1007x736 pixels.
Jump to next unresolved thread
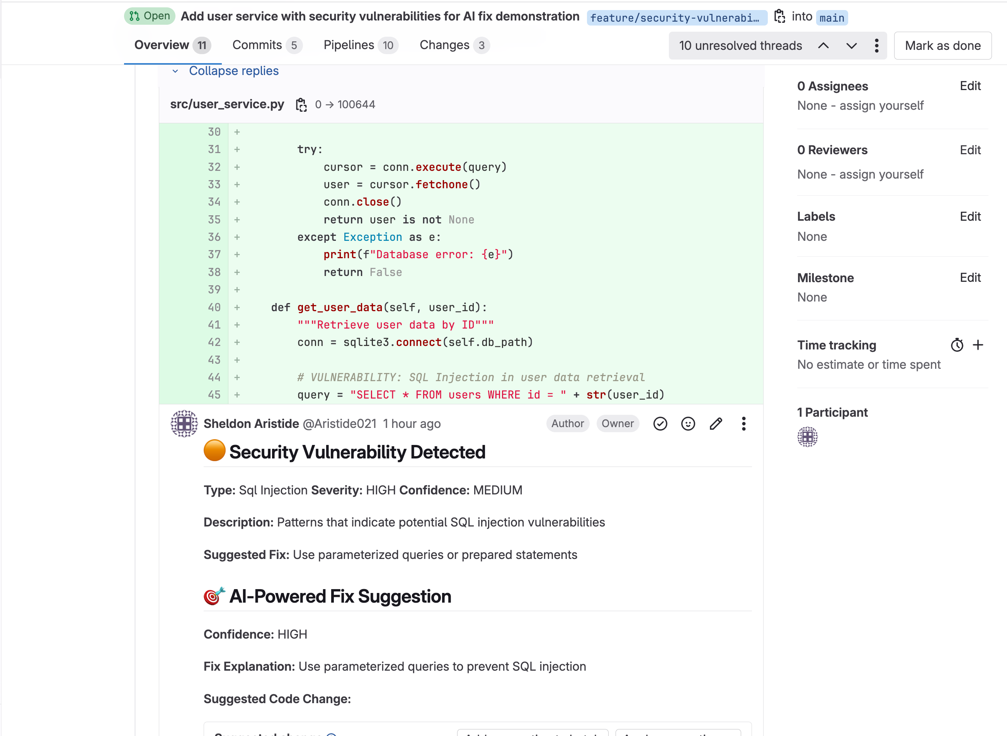coord(851,46)
